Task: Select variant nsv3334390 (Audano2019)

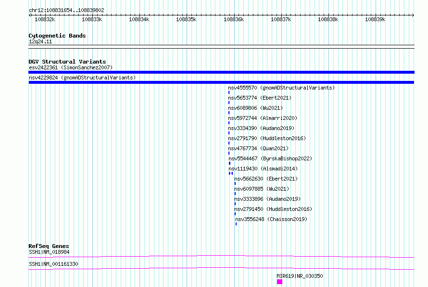Action: [x=261, y=128]
